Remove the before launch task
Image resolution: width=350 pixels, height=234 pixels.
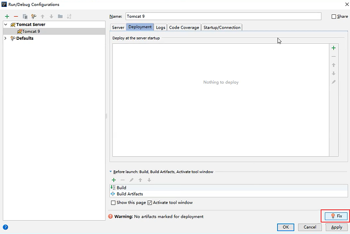123,180
